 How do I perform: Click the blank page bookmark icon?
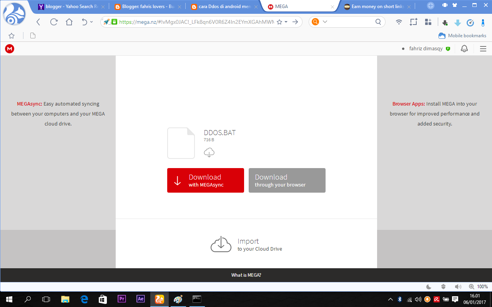click(x=33, y=36)
